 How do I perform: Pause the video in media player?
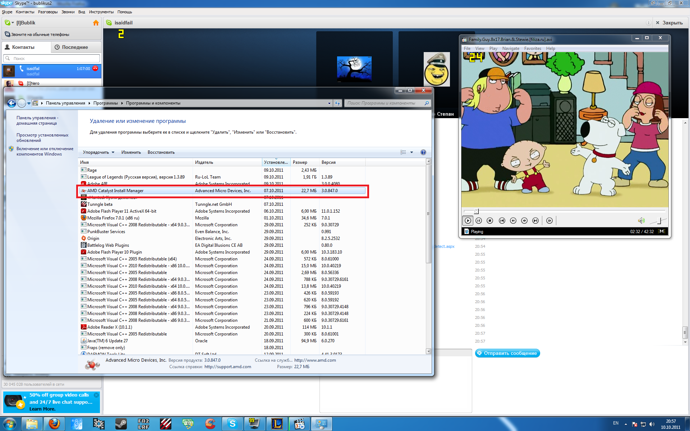coord(479,221)
